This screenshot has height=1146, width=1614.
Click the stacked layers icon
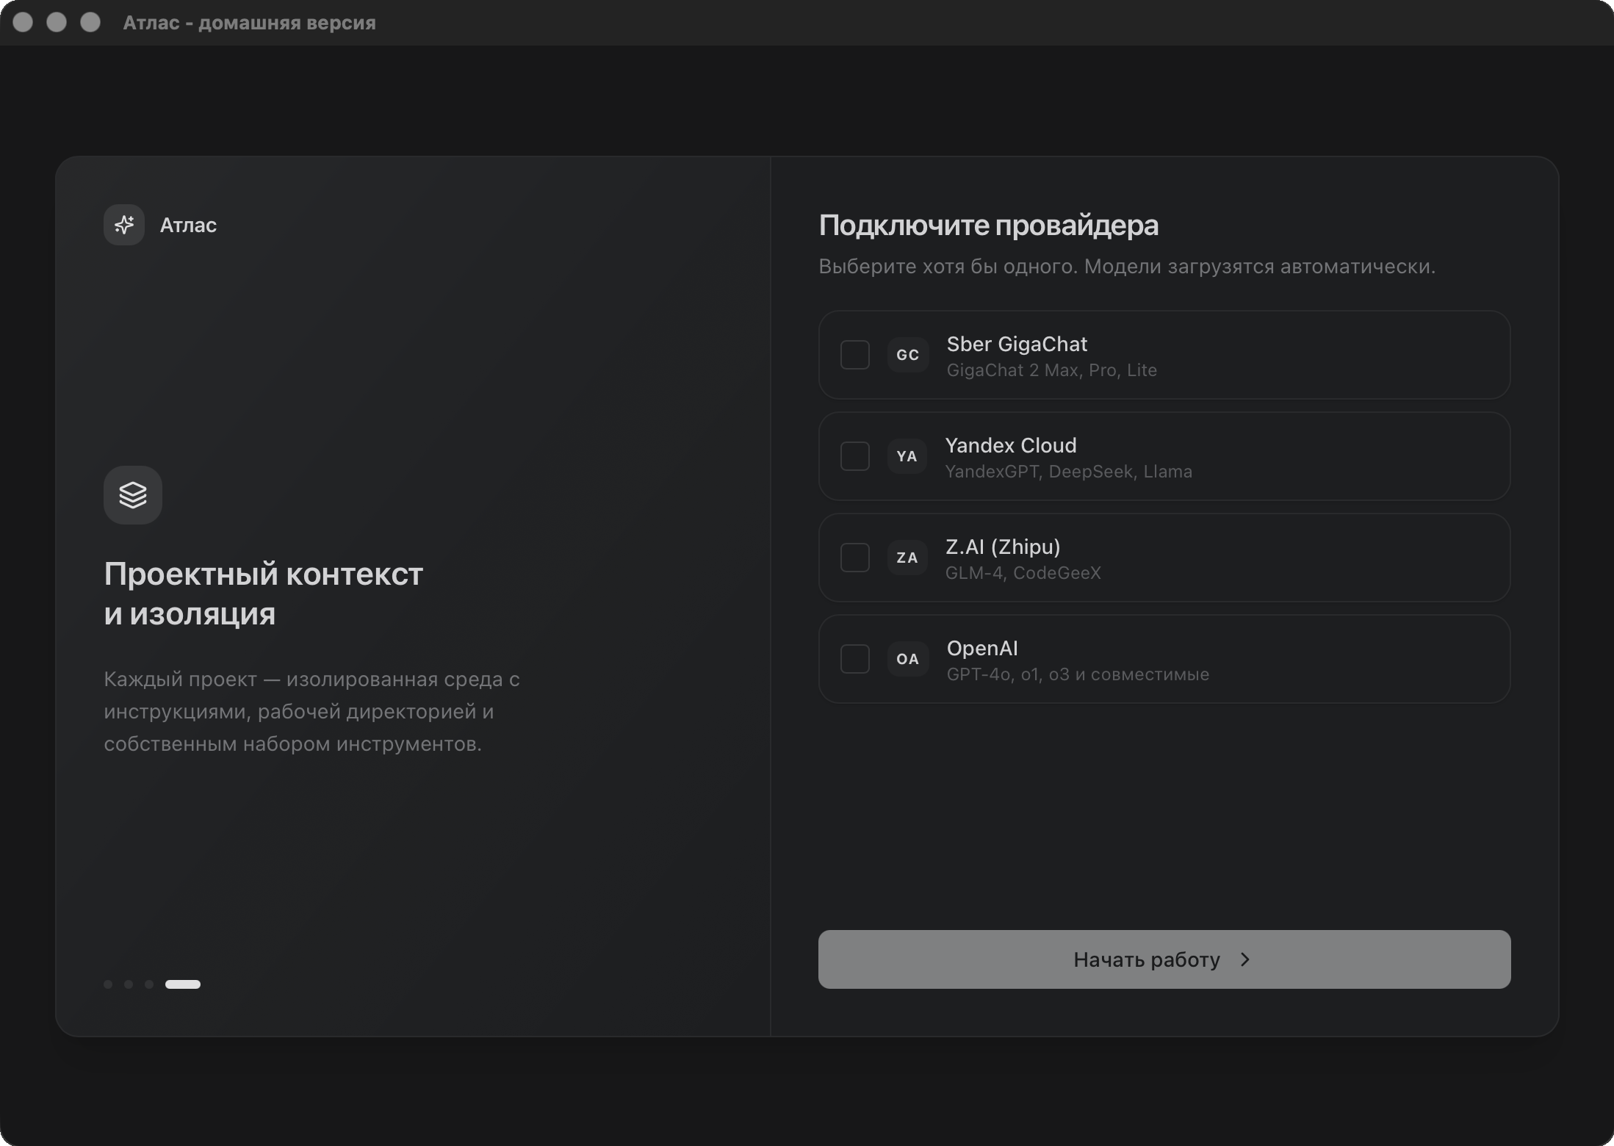pos(133,495)
